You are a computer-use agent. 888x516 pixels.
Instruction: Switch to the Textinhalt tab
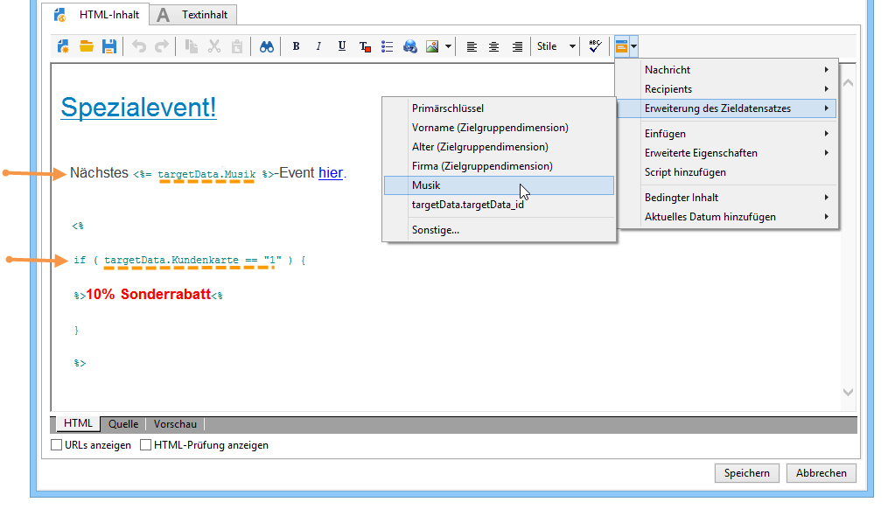tap(193, 15)
